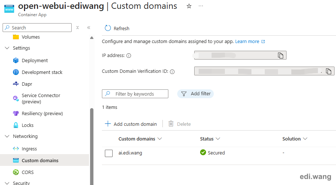The height and width of the screenshot is (185, 336).
Task: Click the Dapr logo icon
Action: (x=16, y=84)
